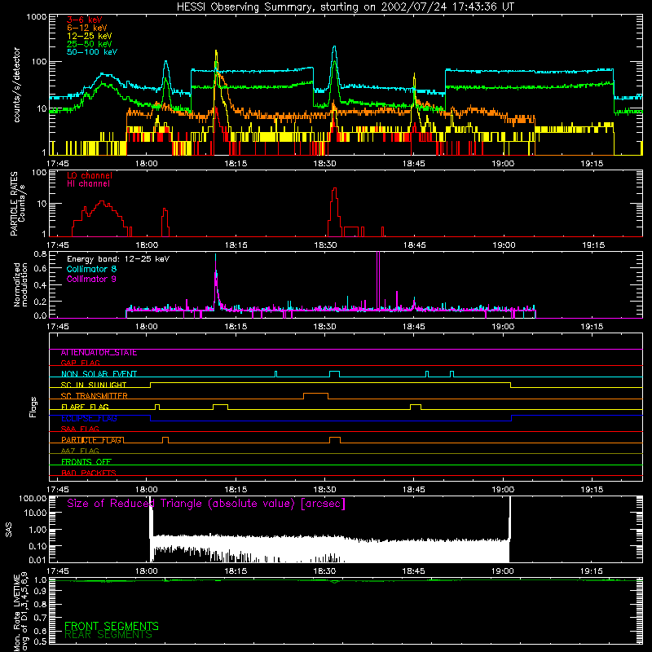Viewport: 652px width, 652px height.
Task: Click the BAD_PACKETS flag label
Action: click(x=89, y=473)
